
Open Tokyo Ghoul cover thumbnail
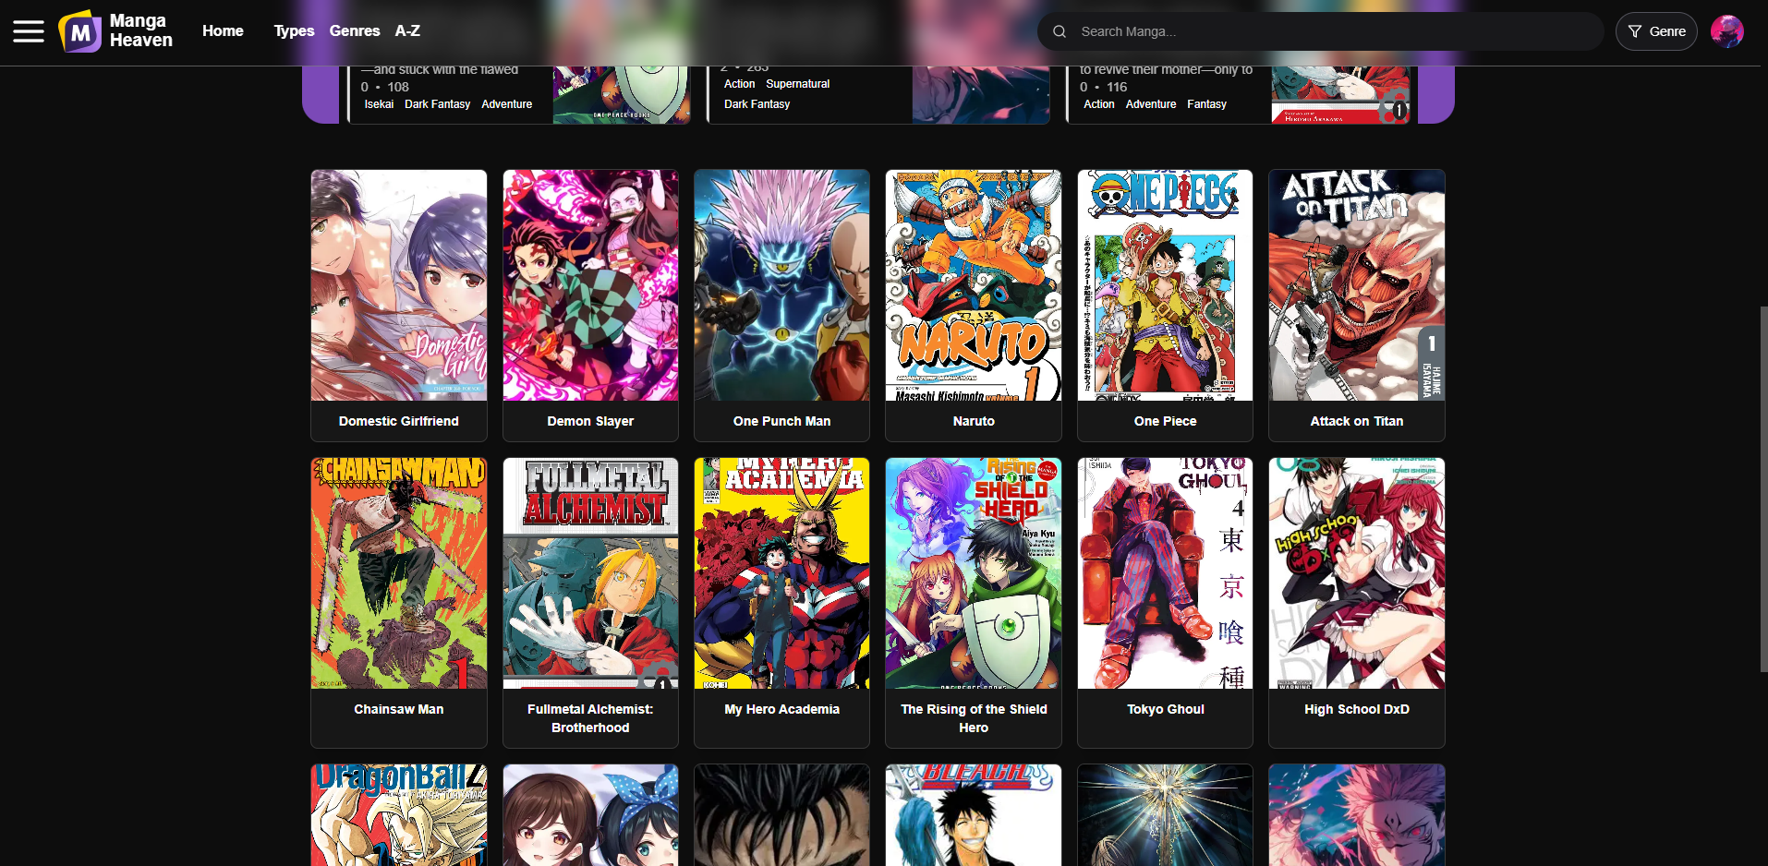1165,573
